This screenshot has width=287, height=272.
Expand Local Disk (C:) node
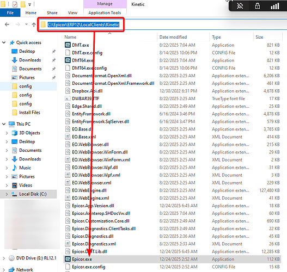pyautogui.click(x=7, y=194)
